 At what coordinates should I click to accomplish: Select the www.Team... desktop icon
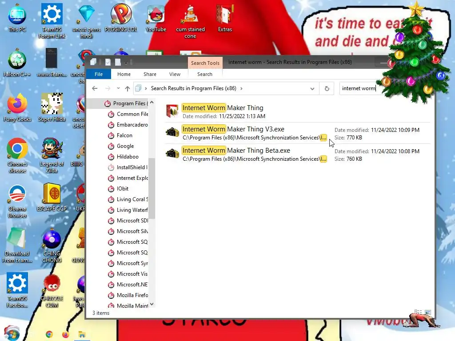(52, 63)
